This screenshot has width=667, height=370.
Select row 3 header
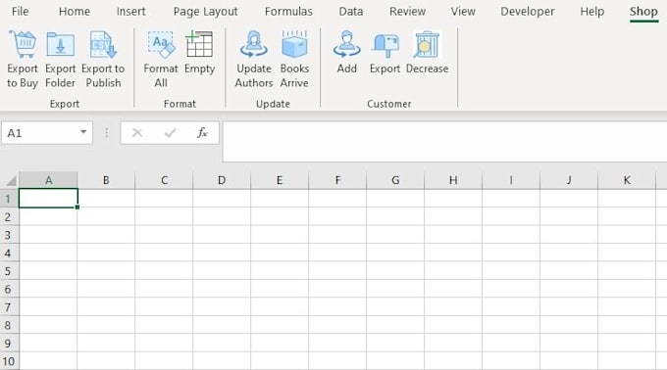coord(9,235)
